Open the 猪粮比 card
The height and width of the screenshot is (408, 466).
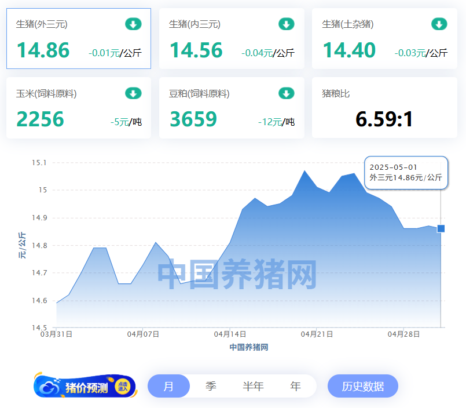click(x=384, y=108)
